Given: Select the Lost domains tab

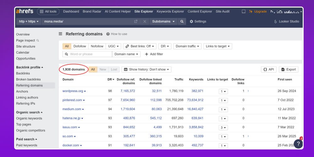Looking at the screenshot, I should click(x=114, y=69).
